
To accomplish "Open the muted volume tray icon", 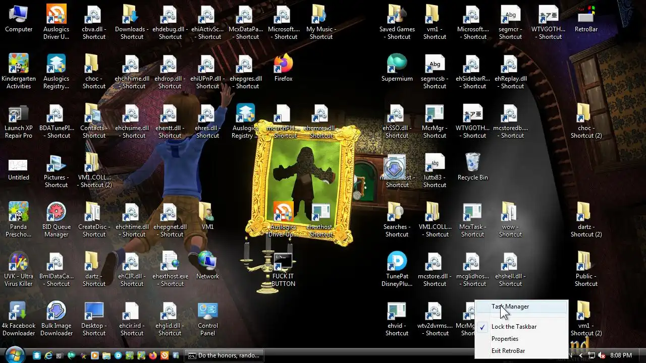I will [602, 355].
